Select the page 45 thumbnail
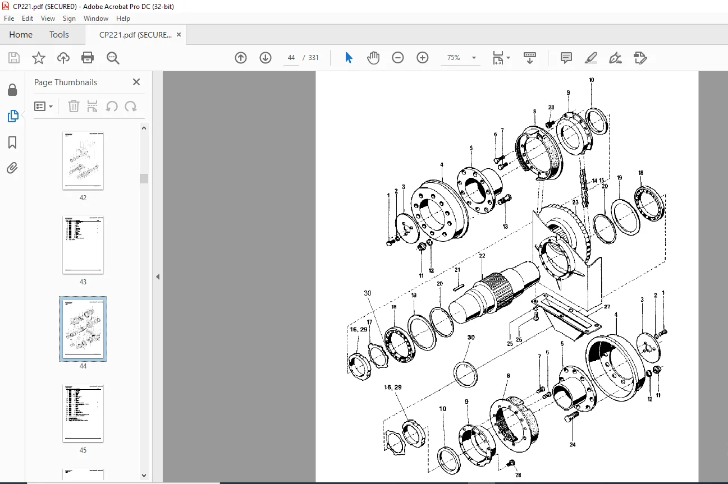Screen dimensions: 728x484 click(x=83, y=413)
